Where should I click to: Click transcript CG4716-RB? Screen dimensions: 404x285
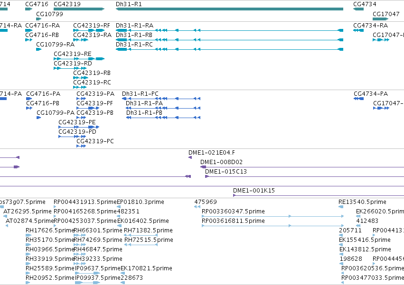[x=29, y=40]
